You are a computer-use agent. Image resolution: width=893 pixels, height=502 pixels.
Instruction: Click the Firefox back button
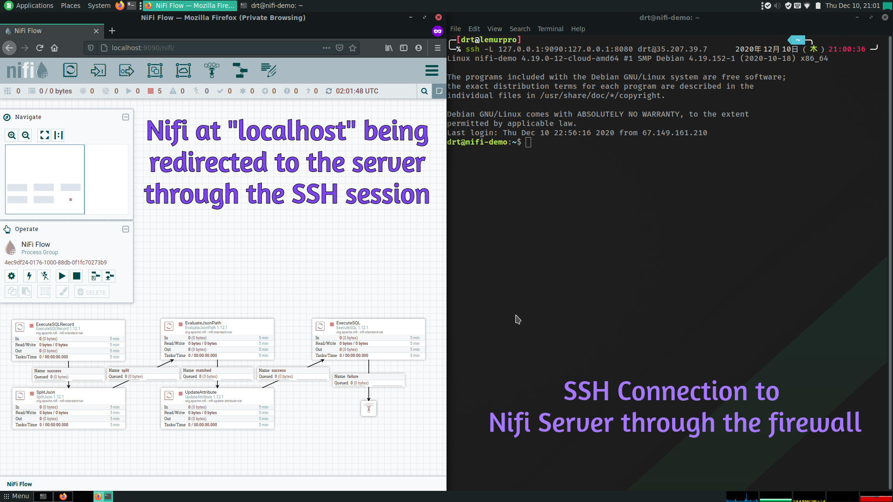(x=10, y=48)
